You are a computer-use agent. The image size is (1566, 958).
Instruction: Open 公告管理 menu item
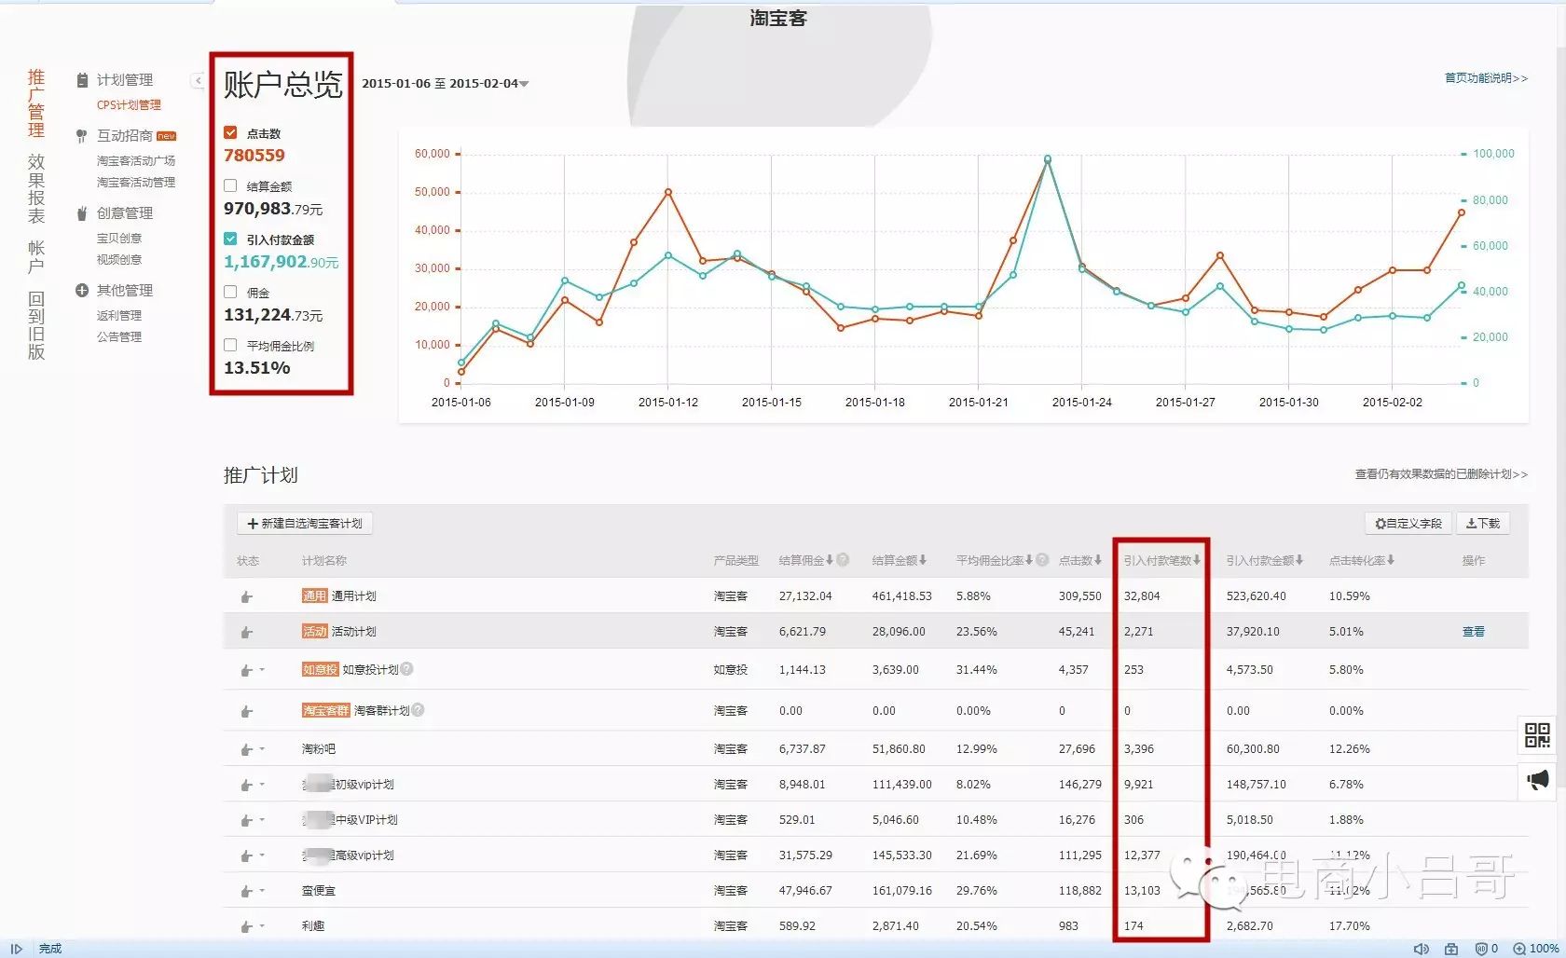point(119,337)
